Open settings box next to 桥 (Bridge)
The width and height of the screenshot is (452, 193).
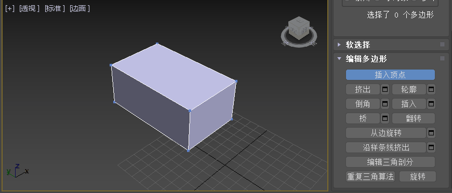(385, 118)
